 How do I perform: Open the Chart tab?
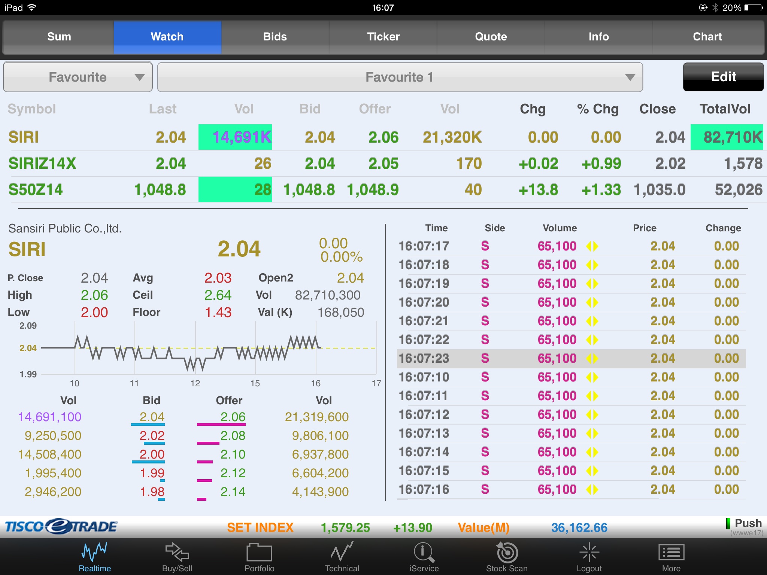click(x=707, y=37)
